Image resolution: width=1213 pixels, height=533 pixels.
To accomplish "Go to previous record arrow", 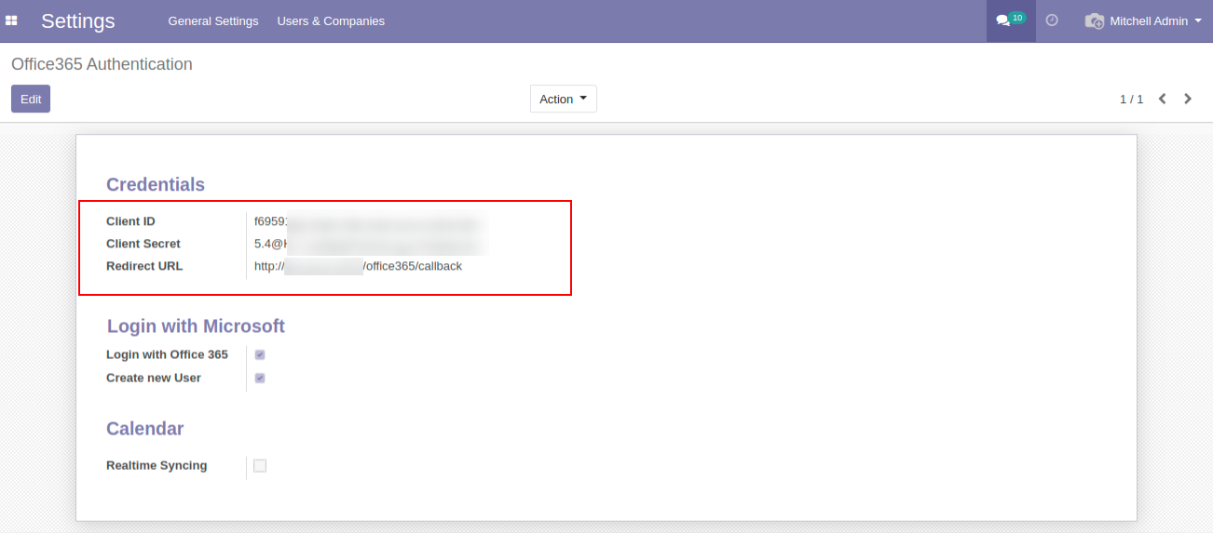I will [1162, 99].
